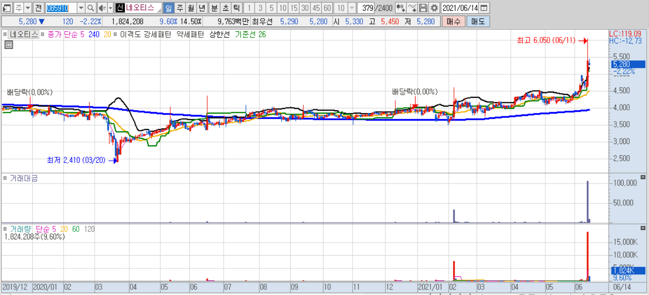Toggle the left panel layout icon
The image size is (649, 295).
tap(7, 8)
